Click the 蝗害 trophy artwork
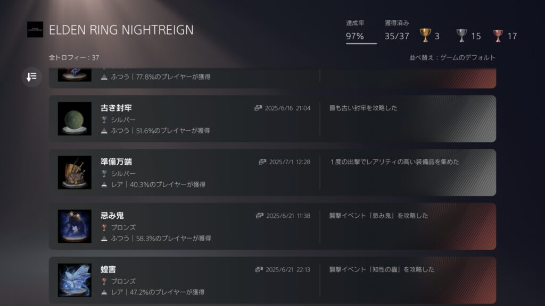Image resolution: width=545 pixels, height=306 pixels. click(x=75, y=280)
